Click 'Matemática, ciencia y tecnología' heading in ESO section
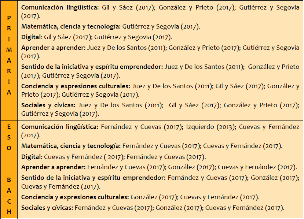Viewport: 304px width, 219px height. [x=70, y=146]
